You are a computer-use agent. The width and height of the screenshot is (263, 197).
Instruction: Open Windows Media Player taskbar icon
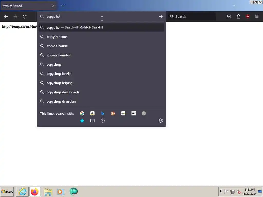tap(61, 192)
